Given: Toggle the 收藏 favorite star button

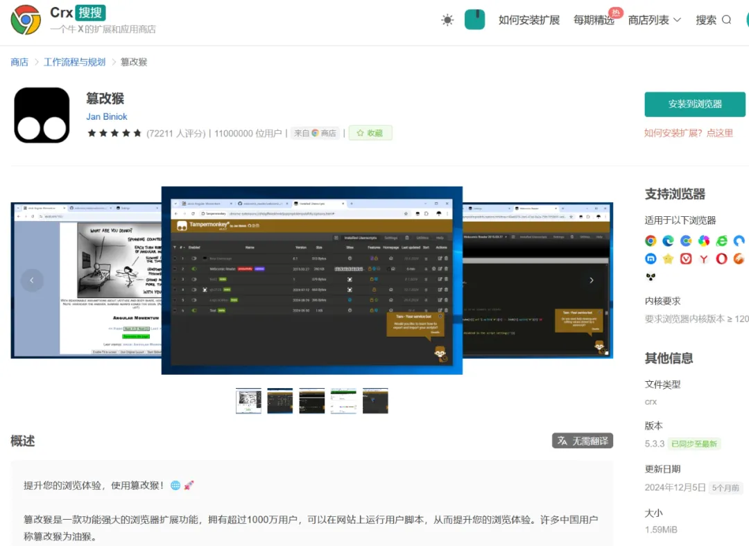Looking at the screenshot, I should click(x=370, y=133).
